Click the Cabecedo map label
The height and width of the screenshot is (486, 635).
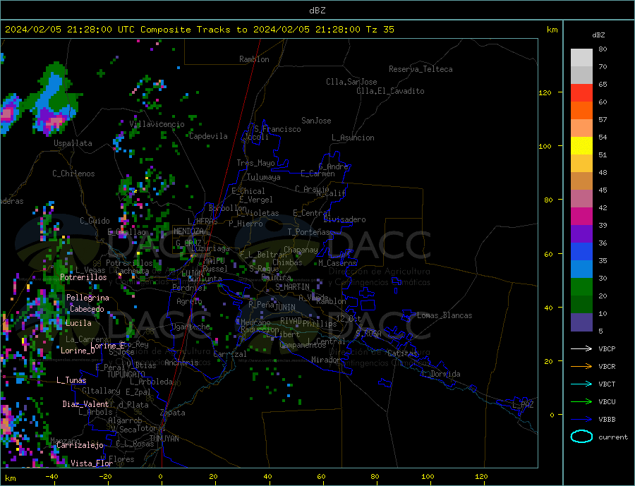click(87, 309)
